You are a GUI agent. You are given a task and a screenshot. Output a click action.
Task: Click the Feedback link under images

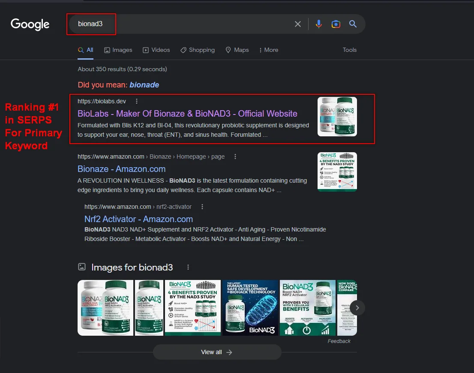(339, 341)
